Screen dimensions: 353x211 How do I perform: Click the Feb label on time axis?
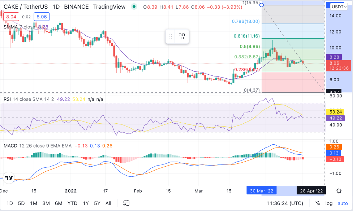[138, 191]
